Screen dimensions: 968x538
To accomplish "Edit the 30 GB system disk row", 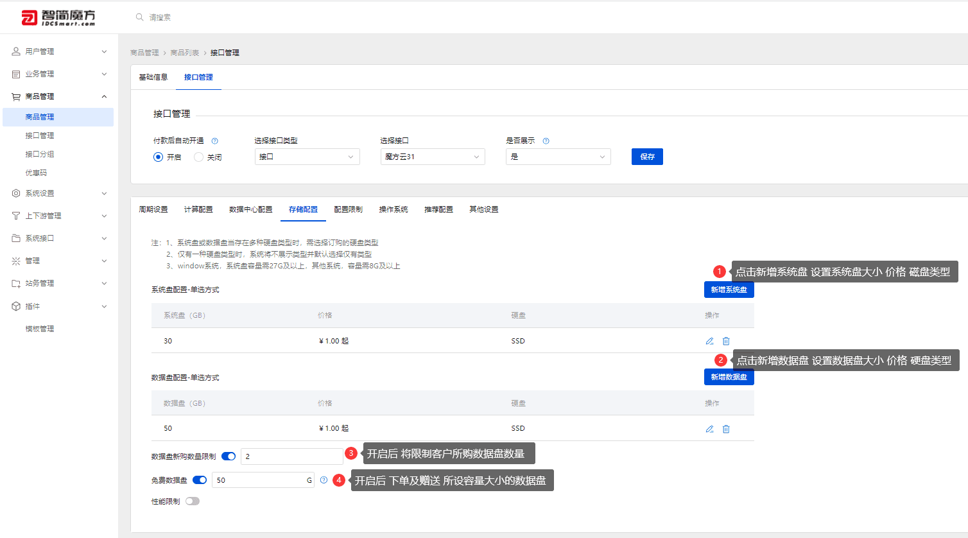I will 709,341.
